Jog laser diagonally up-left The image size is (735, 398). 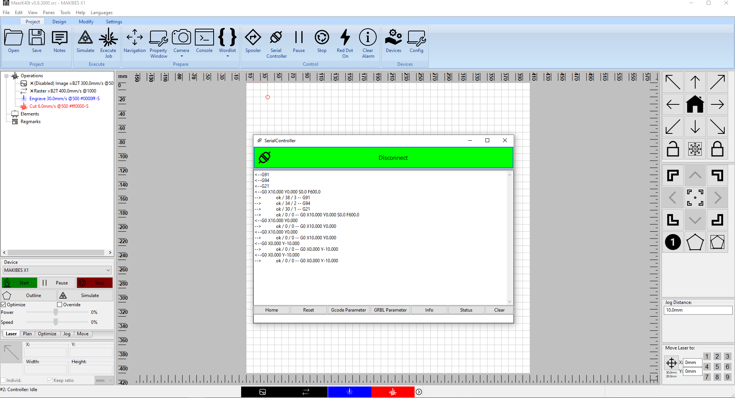pos(673,82)
